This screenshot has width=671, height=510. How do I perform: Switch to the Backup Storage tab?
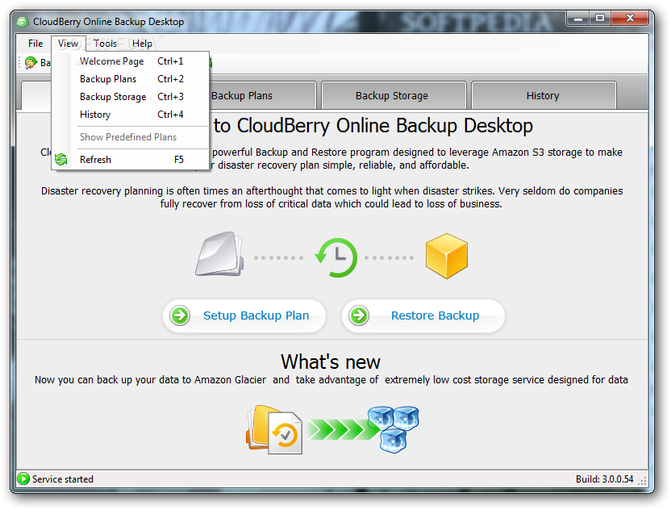(394, 95)
